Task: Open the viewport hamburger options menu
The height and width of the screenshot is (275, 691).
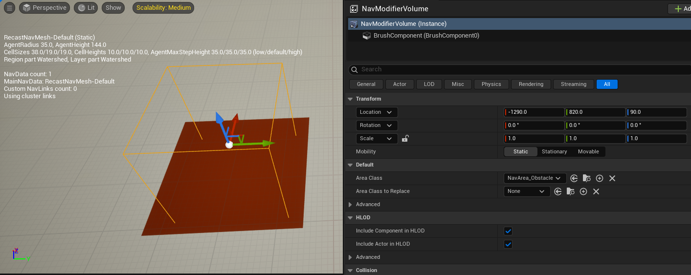Action: pyautogui.click(x=9, y=8)
